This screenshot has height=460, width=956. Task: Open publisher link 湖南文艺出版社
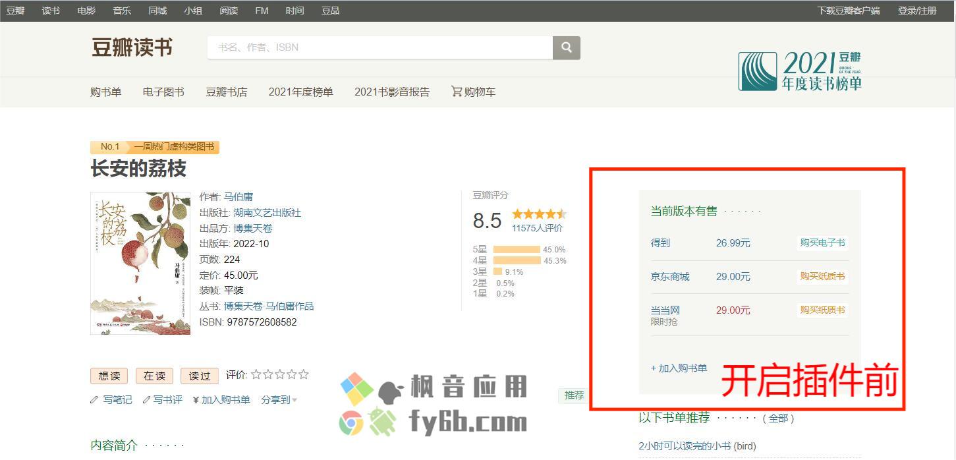[x=267, y=213]
